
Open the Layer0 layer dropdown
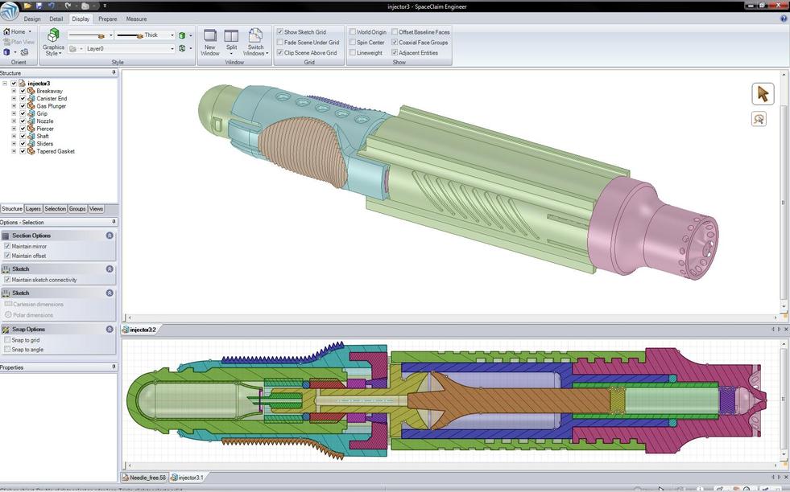coord(172,48)
